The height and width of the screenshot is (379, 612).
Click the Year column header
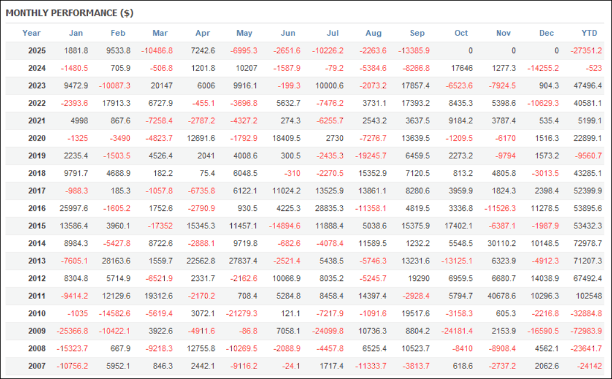click(32, 33)
